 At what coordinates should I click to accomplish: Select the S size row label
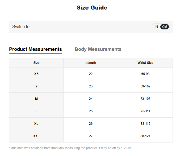36,86
